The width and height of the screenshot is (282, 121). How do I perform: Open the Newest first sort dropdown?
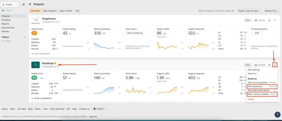tap(271, 11)
